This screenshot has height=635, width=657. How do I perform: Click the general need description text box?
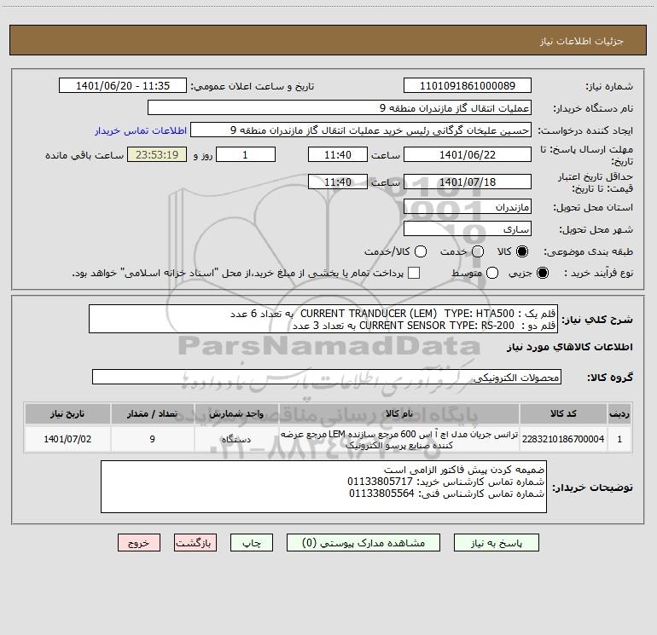point(323,319)
